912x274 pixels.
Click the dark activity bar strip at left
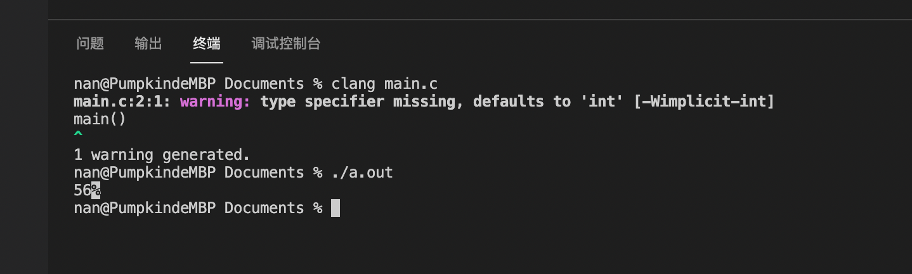pos(24,137)
